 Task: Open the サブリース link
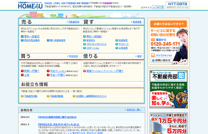124,44
